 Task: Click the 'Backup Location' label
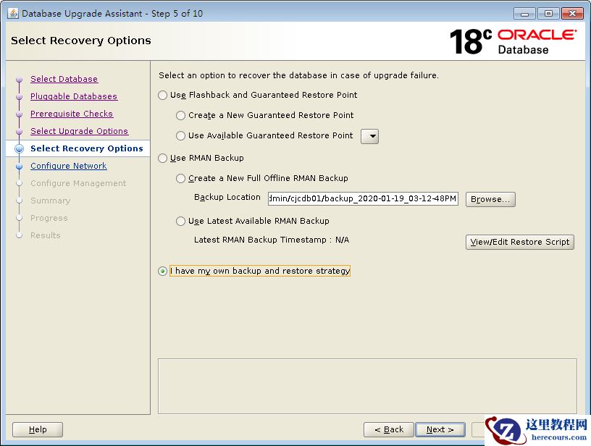click(x=227, y=197)
